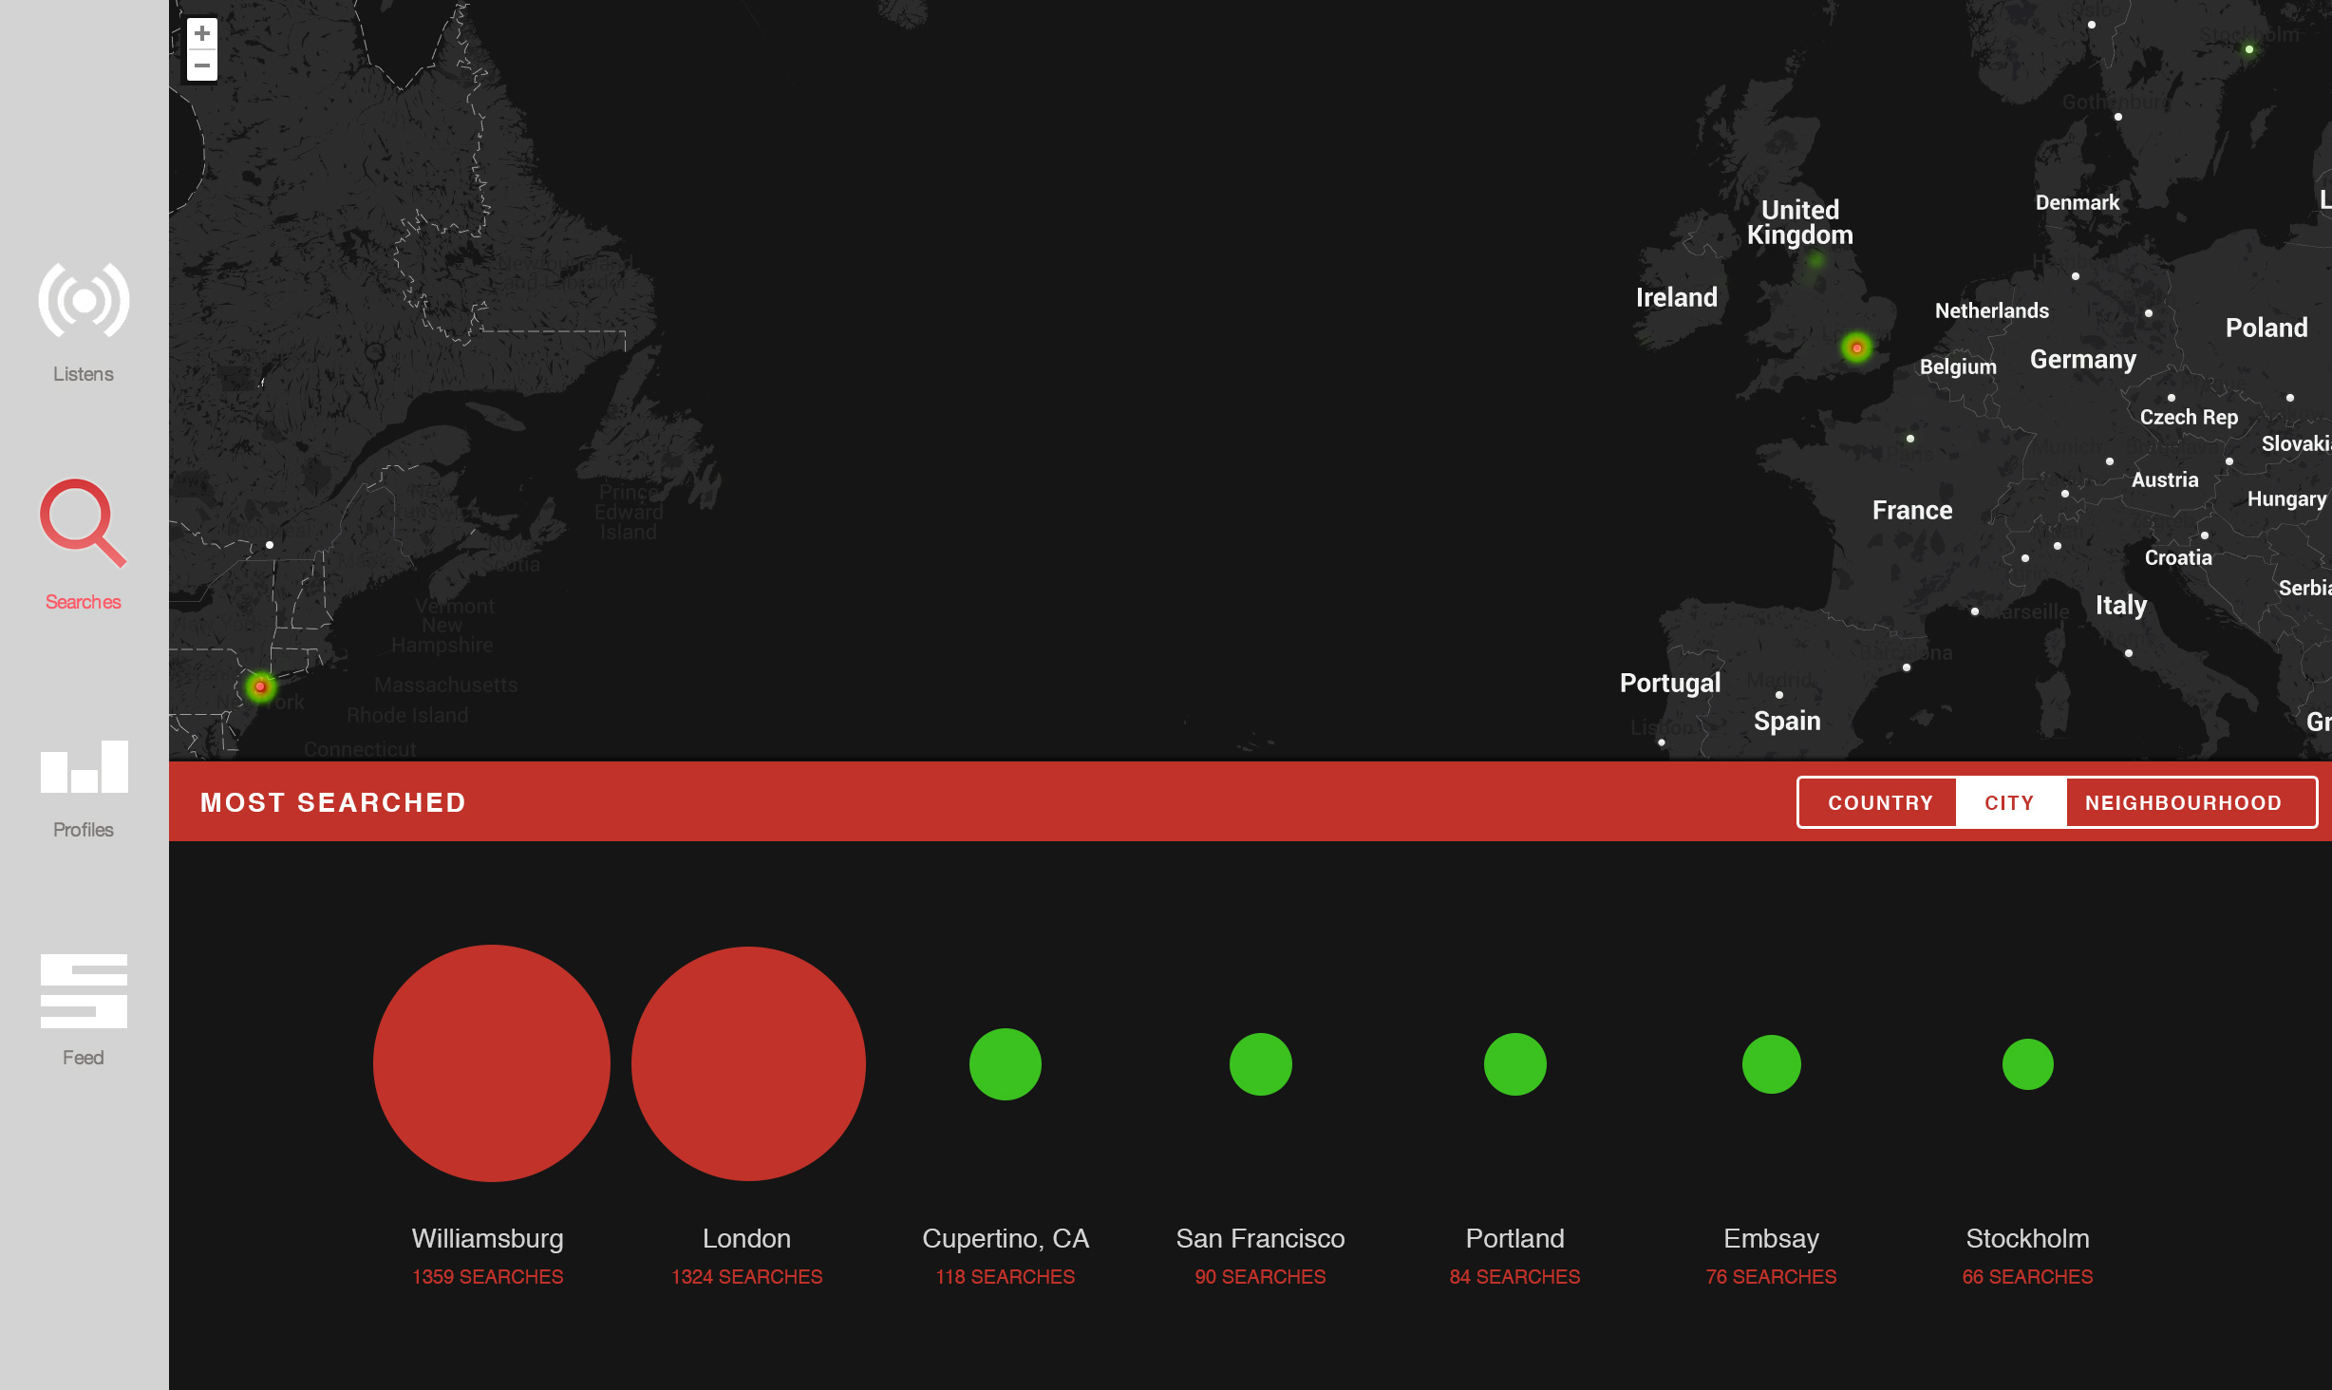Click the 90 SEARCHES count
The height and width of the screenshot is (1390, 2332).
[1260, 1277]
